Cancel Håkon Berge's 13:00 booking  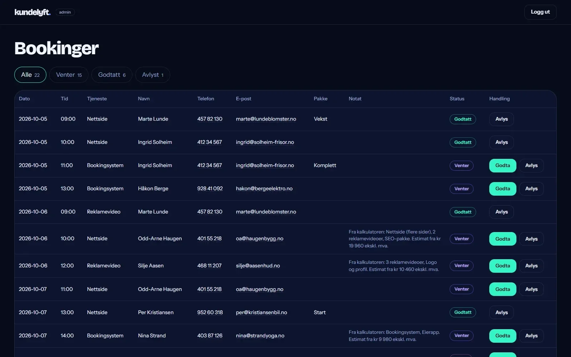(531, 188)
